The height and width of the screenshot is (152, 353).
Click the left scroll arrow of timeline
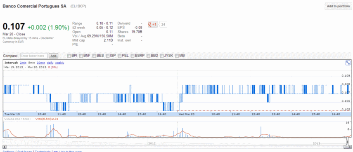pyautogui.click(x=4, y=147)
